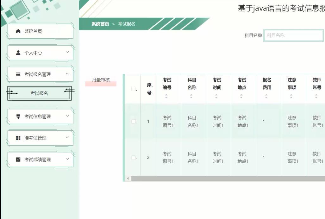This screenshot has height=219, width=325.
Task: Click the grid icon beside 准考证管理
Action: (18, 138)
